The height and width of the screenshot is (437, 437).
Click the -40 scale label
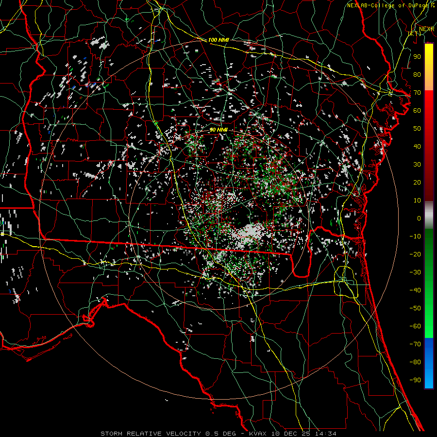click(x=415, y=290)
